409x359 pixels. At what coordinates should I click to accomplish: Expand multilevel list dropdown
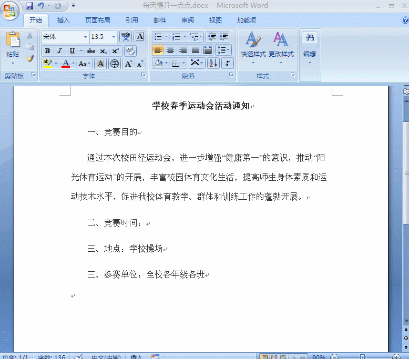pyautogui.click(x=201, y=37)
